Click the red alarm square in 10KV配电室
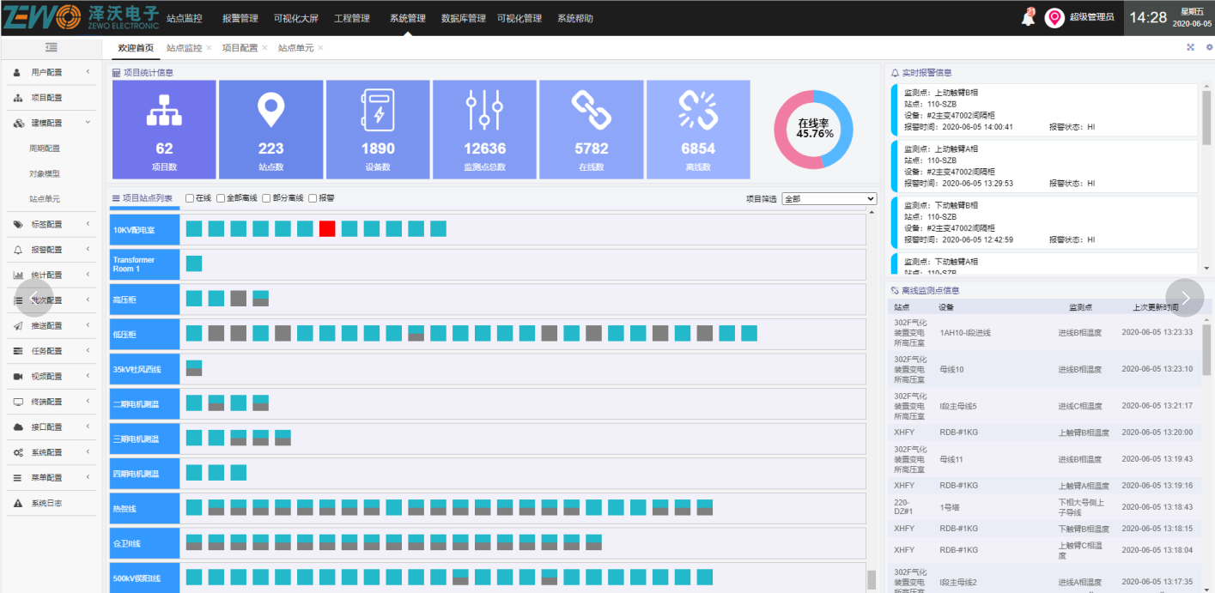Viewport: 1215px width, 593px height. tap(327, 229)
